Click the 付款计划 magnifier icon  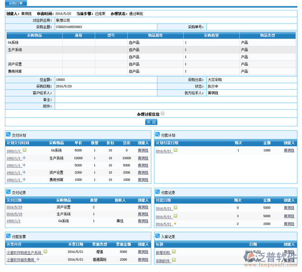158,135
